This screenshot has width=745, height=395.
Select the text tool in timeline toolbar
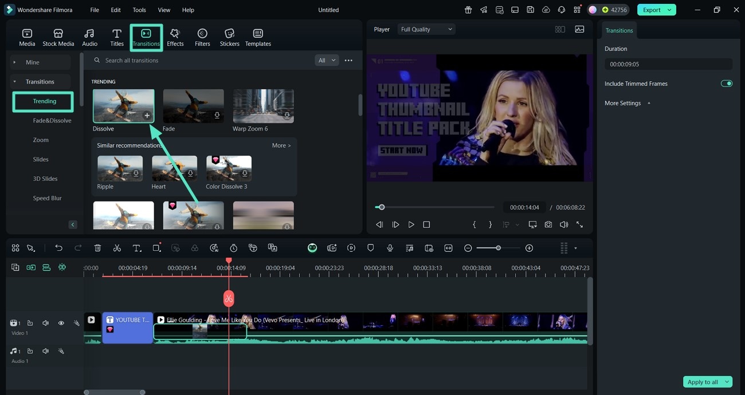click(x=137, y=248)
